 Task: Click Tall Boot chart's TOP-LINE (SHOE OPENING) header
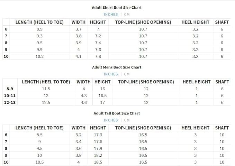[143, 128]
